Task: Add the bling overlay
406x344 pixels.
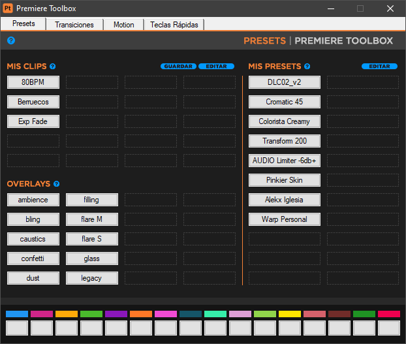Action: [33, 219]
